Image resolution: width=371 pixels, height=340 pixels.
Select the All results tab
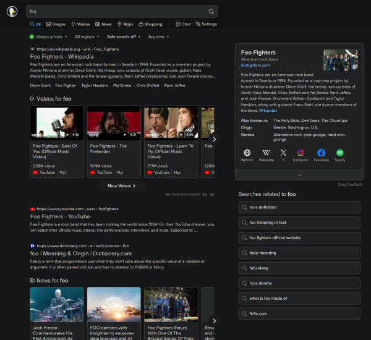tap(35, 24)
